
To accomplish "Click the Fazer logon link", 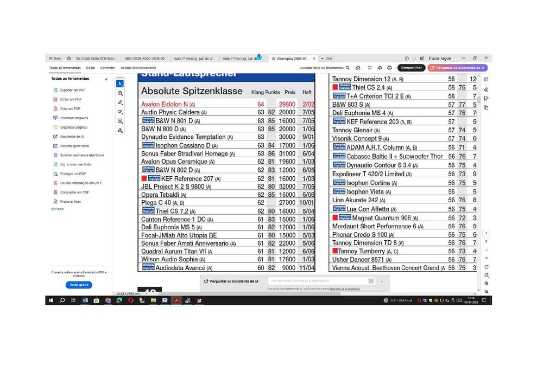I will pyautogui.click(x=440, y=59).
